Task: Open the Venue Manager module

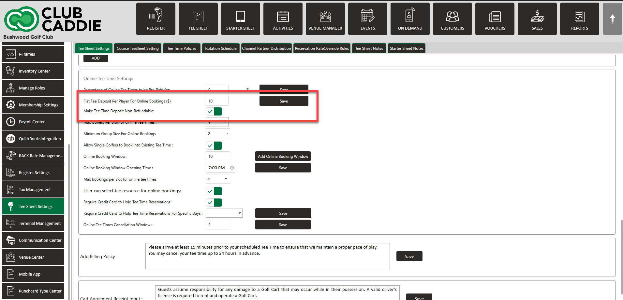Action: coord(325,19)
